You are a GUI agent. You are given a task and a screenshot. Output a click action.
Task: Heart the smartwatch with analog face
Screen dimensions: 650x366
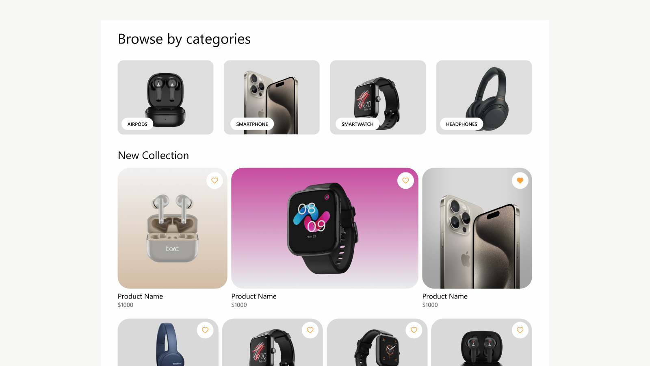pyautogui.click(x=414, y=330)
